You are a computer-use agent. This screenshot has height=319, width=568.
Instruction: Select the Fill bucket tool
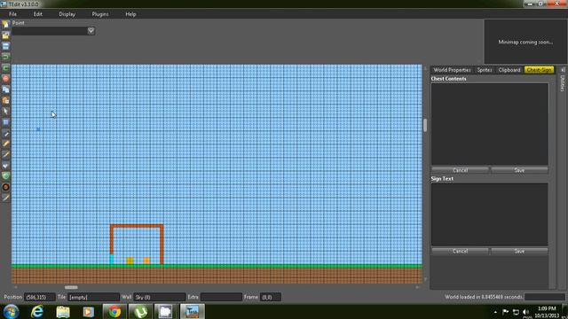pos(5,166)
